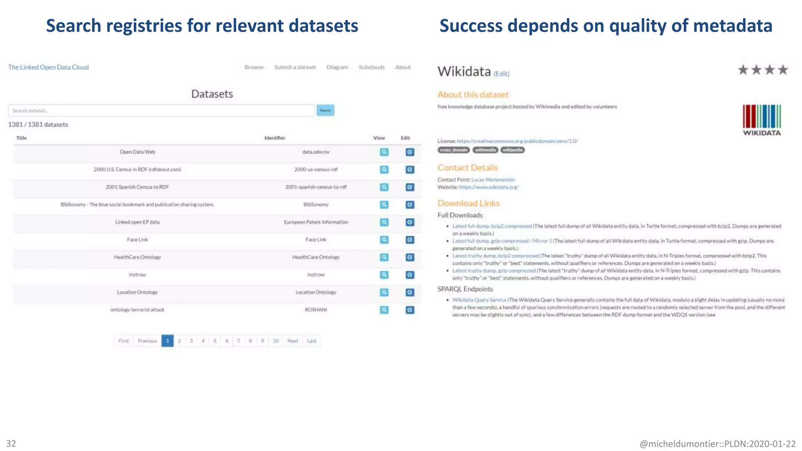Click the European Patent Information identifier
This screenshot has height=451, width=802.
pyautogui.click(x=316, y=222)
